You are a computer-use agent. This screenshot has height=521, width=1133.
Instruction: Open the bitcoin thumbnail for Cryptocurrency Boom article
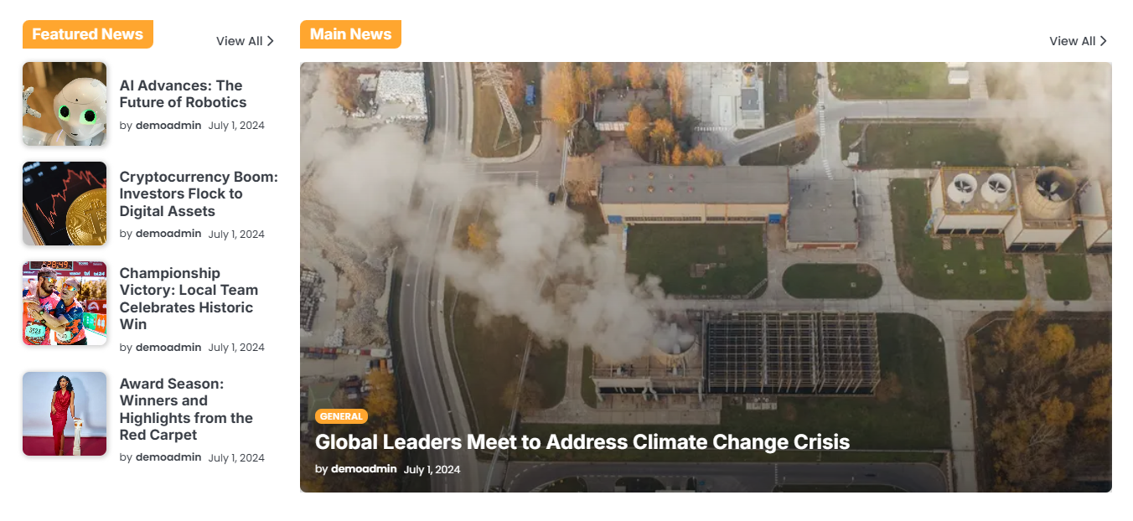tap(65, 204)
